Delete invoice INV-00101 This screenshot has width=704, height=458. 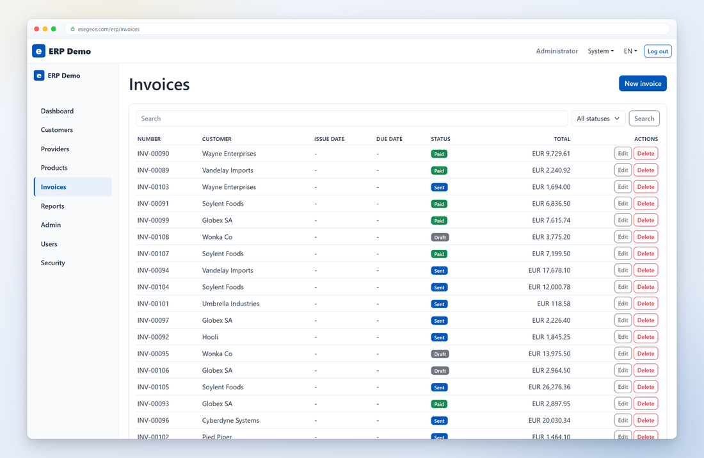coord(646,304)
